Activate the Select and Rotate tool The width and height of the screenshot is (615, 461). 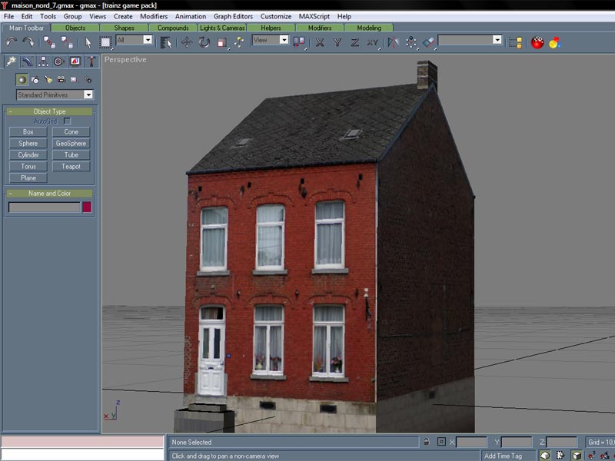coord(204,41)
